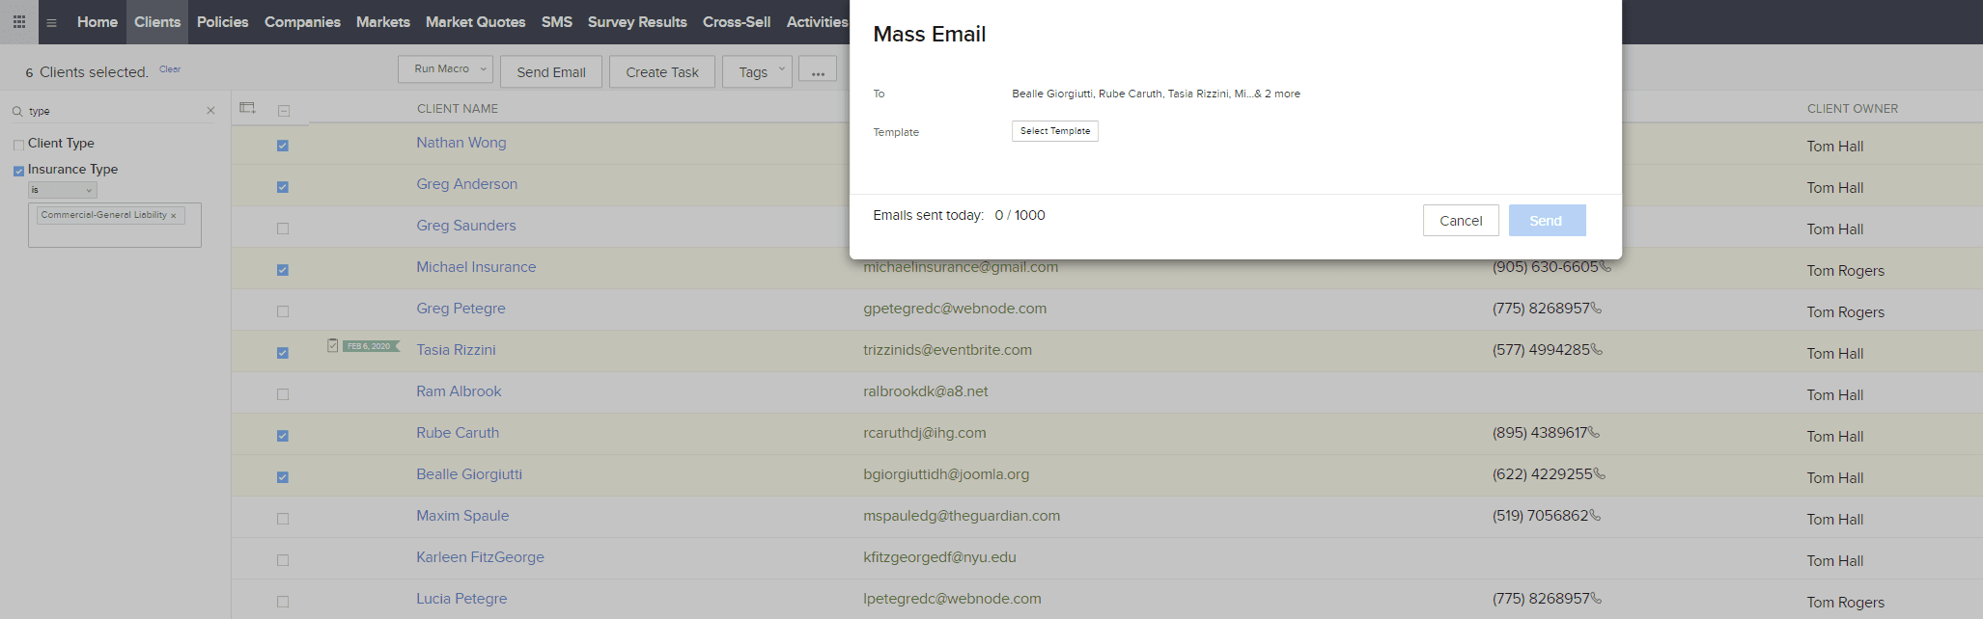
Task: Click email ralbrookdk@a8.net
Action: [x=926, y=391]
